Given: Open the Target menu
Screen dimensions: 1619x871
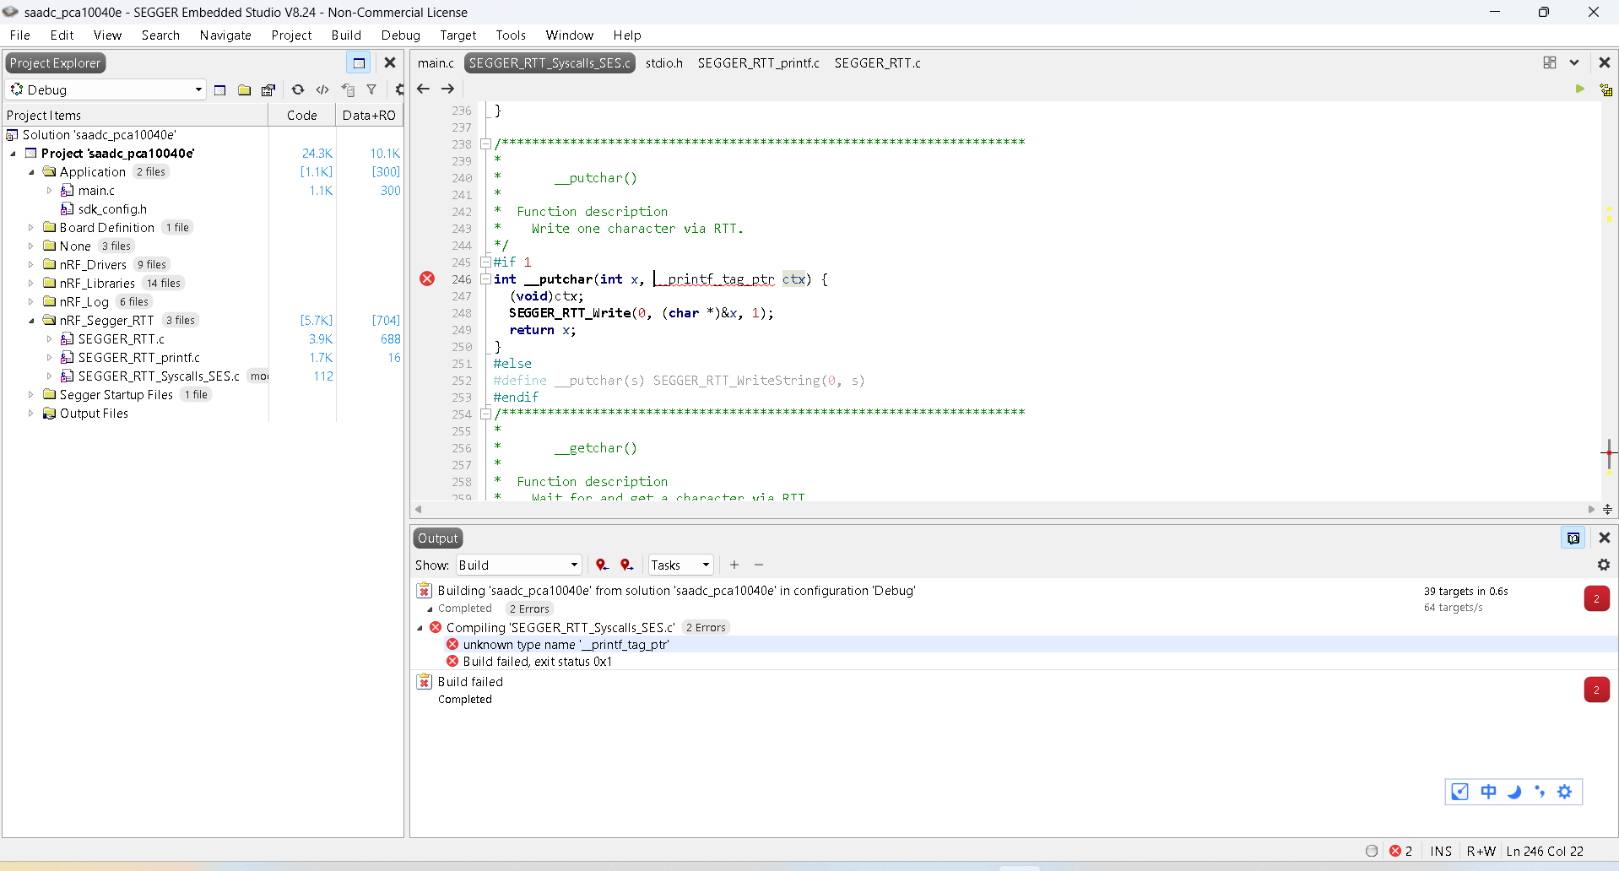Looking at the screenshot, I should click(458, 35).
